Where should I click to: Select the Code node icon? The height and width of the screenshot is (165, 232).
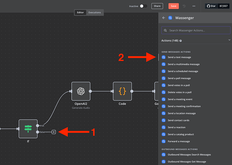click(x=122, y=91)
